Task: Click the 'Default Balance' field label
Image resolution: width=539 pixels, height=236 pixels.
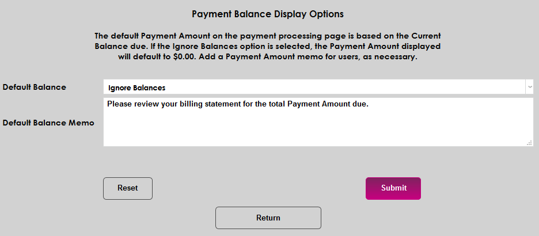Action: tap(35, 87)
